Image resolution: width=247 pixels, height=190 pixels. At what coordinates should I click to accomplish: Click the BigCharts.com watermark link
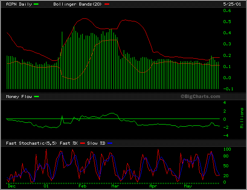pos(201,96)
